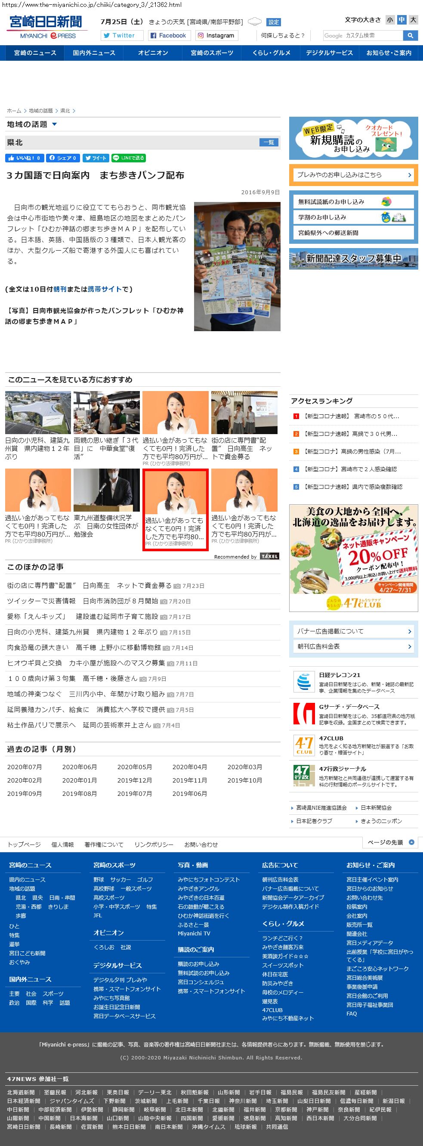Open the Instagram link in header
This screenshot has height=1146, width=423.
(216, 36)
